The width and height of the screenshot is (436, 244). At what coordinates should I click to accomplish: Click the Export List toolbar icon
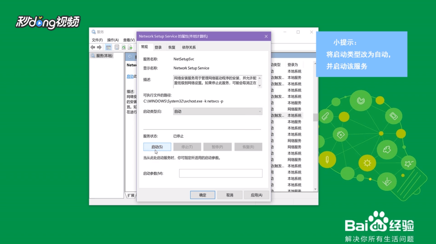point(130,47)
